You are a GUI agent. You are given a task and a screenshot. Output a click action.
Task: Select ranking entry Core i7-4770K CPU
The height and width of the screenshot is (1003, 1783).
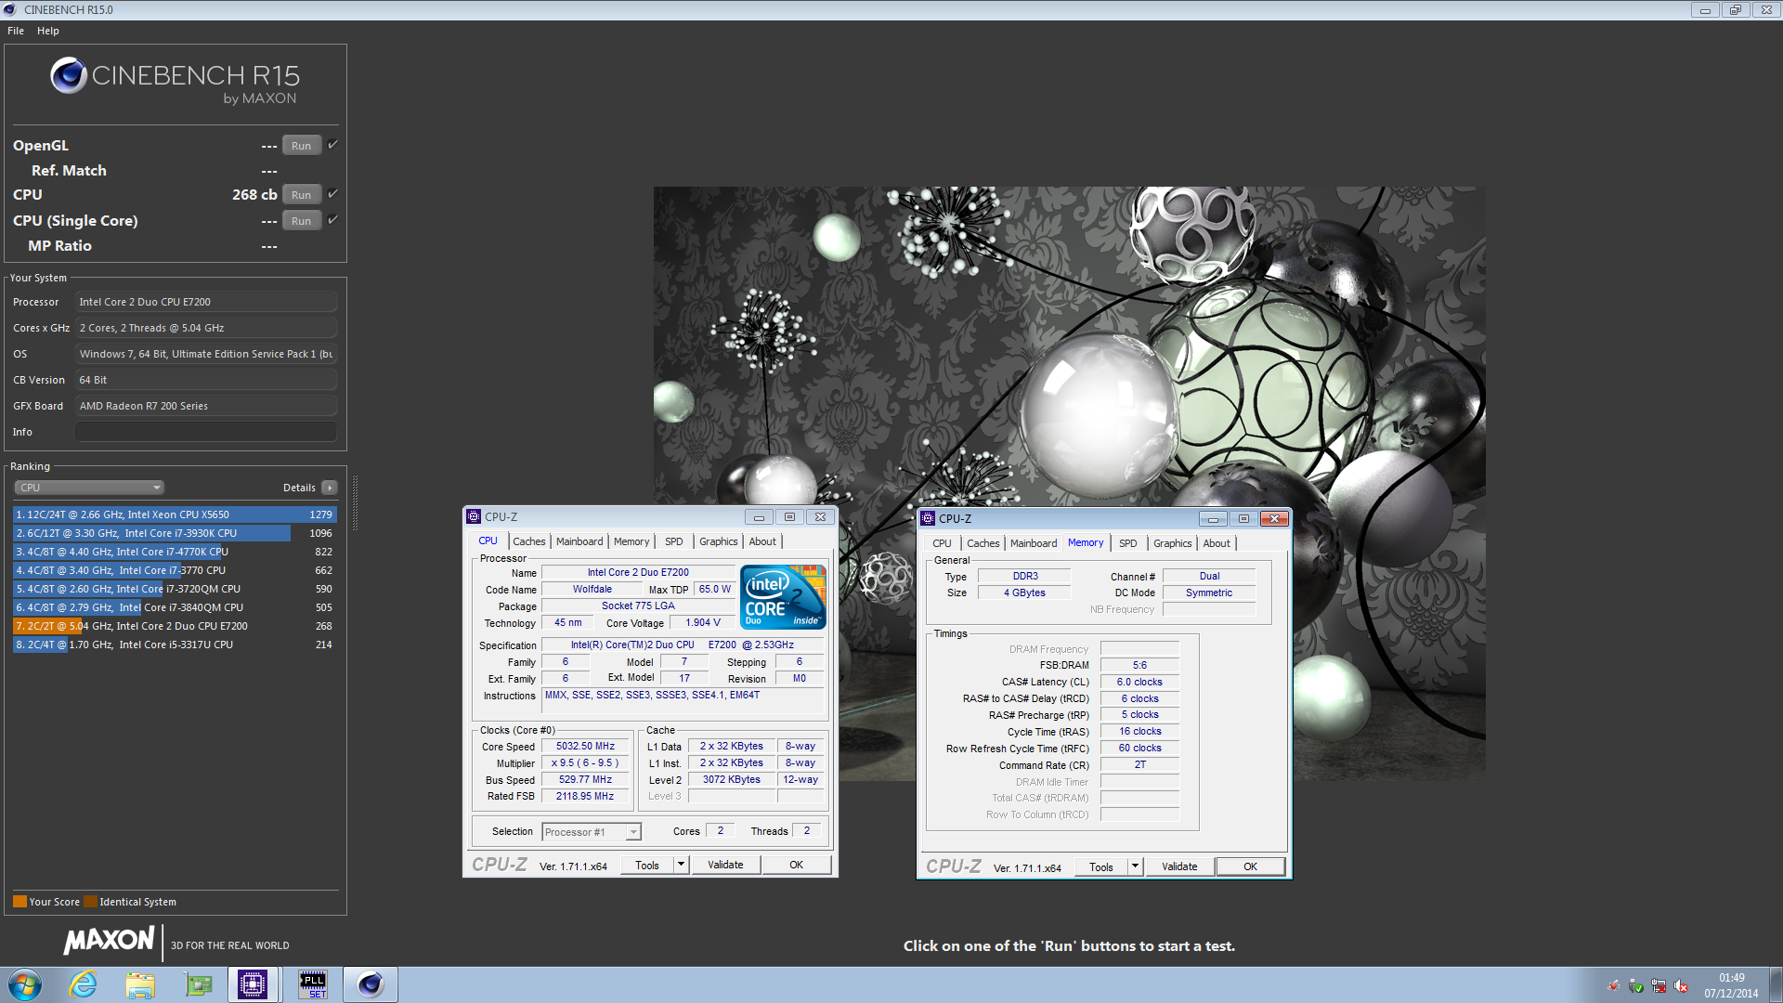175,552
